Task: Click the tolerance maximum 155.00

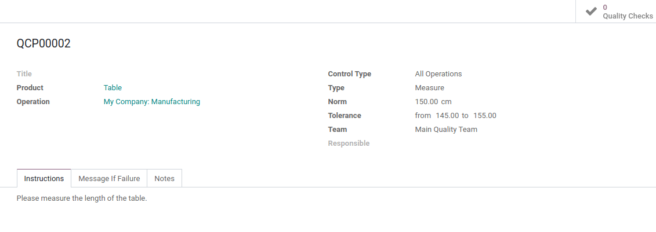Action: pos(485,116)
